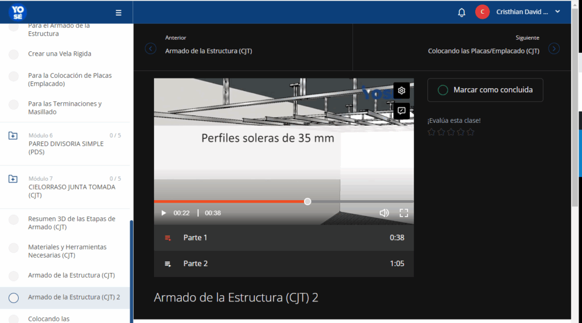
Task: Play the video
Action: [164, 213]
